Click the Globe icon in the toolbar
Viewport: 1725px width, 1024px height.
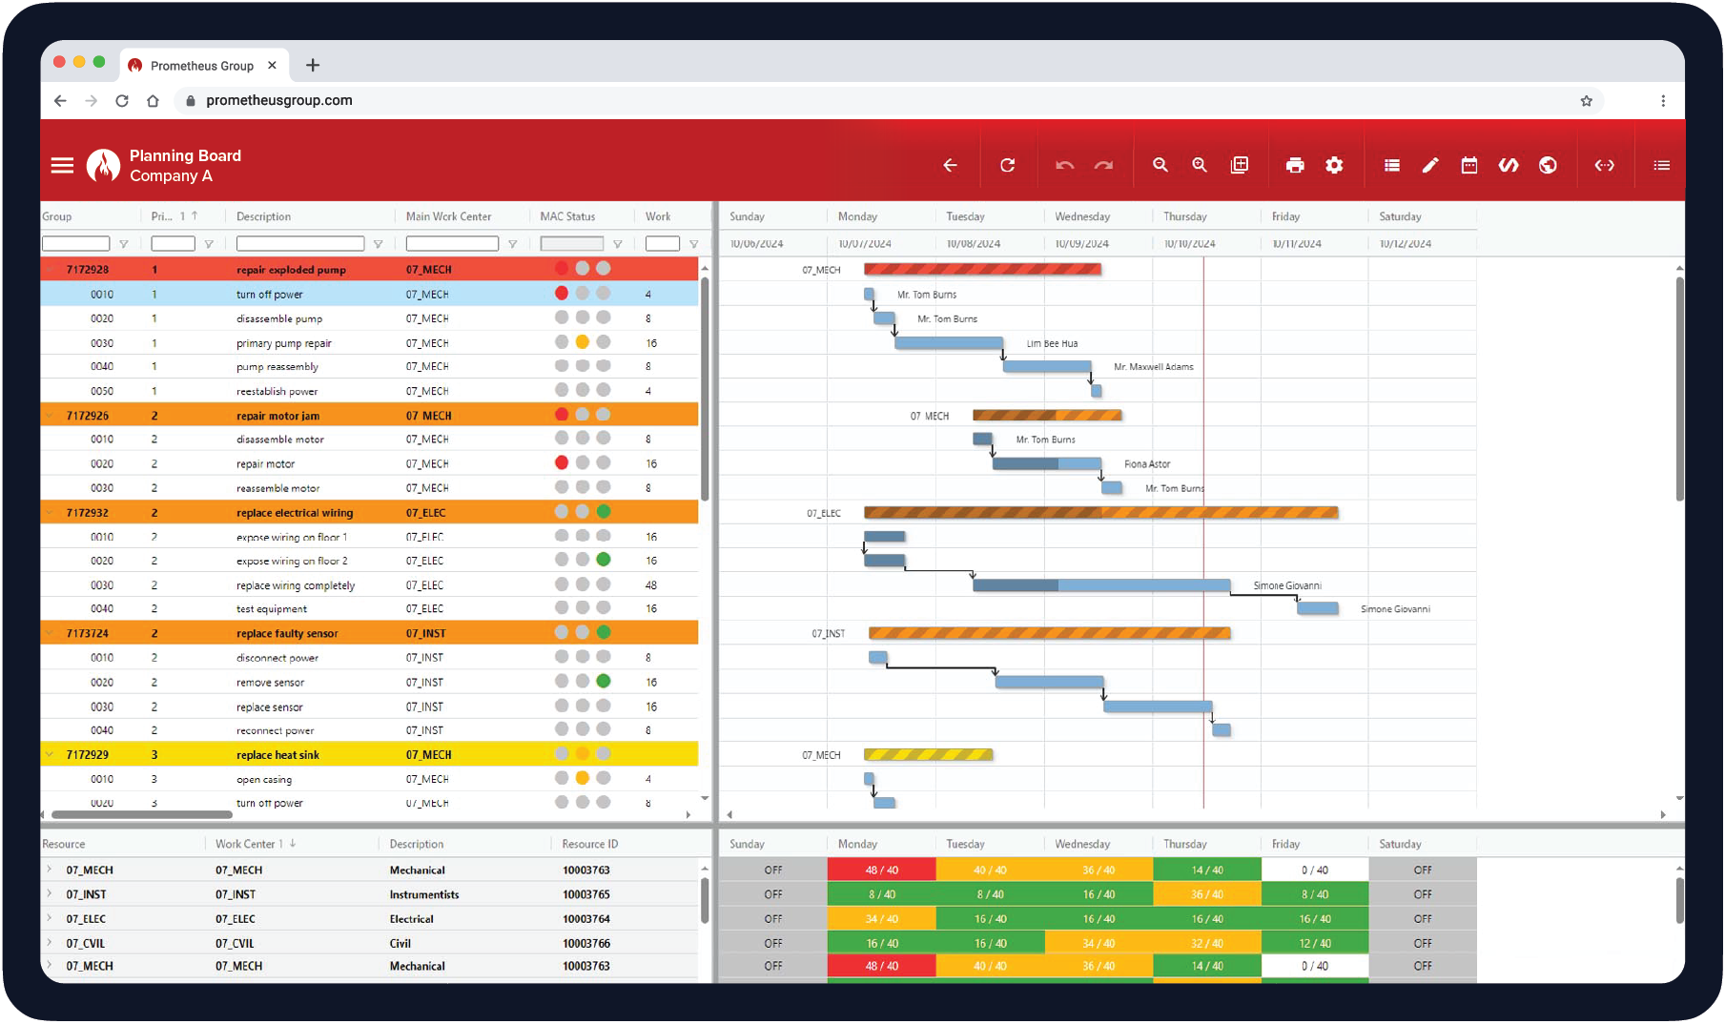tap(1548, 164)
